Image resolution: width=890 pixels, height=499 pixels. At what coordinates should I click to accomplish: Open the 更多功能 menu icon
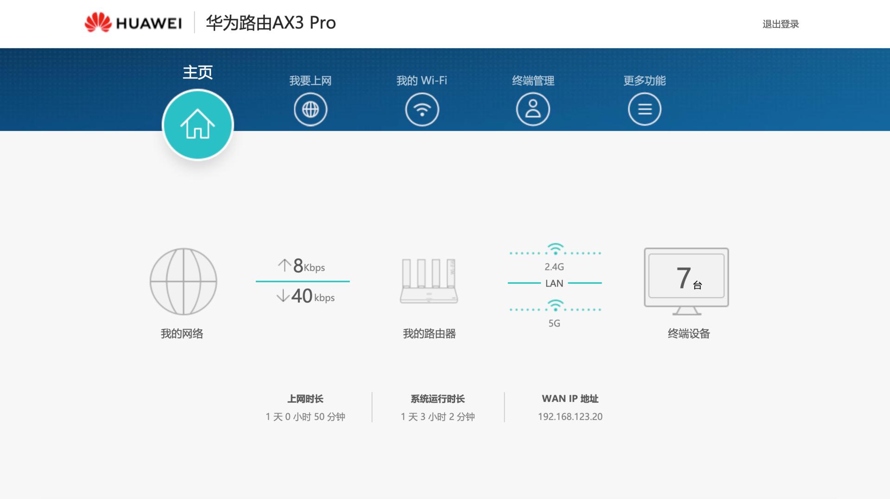click(x=644, y=108)
